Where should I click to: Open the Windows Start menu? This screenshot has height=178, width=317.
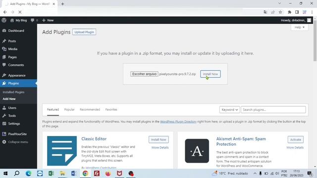point(5,174)
